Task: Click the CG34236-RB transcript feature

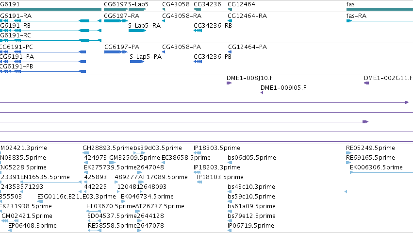Action: point(198,31)
